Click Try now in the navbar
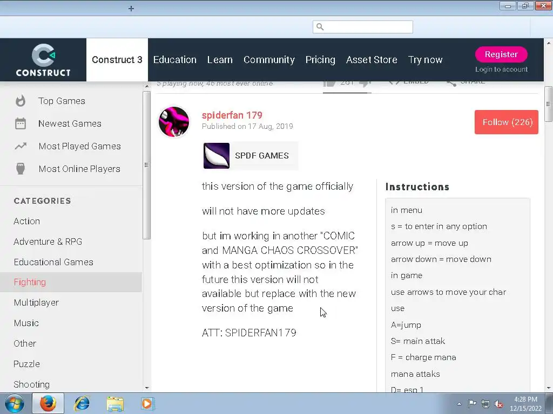The width and height of the screenshot is (553, 414). tap(426, 60)
